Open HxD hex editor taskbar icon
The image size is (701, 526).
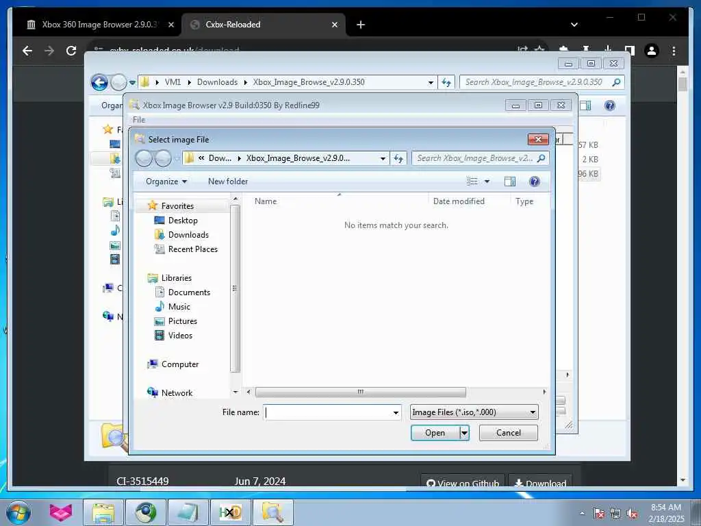coord(231,512)
